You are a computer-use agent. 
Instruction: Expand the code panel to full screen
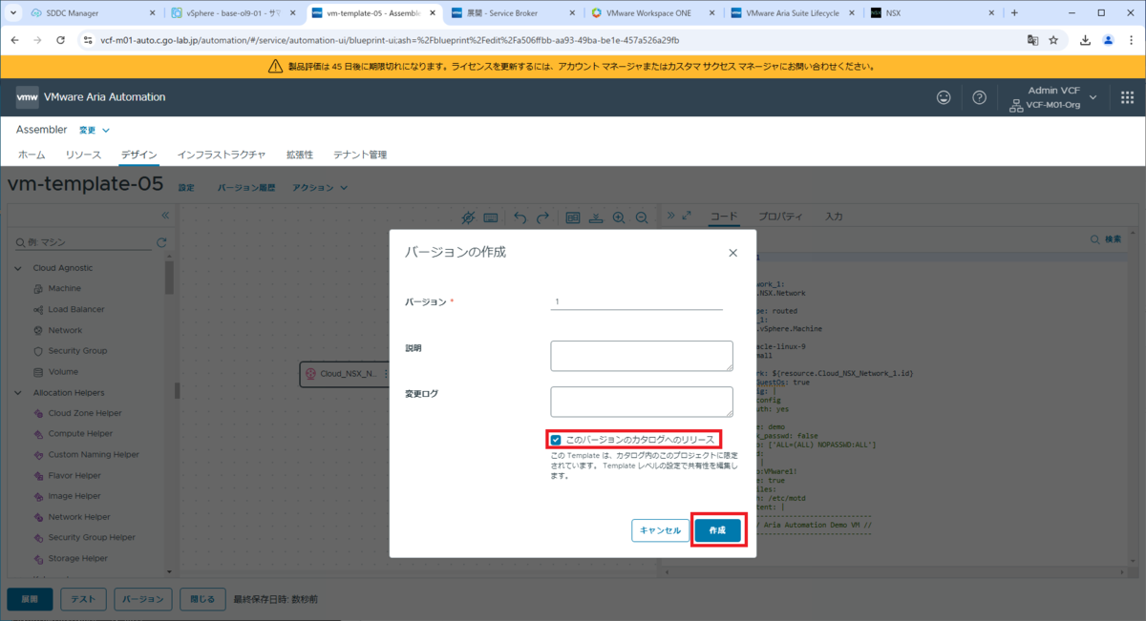pyautogui.click(x=687, y=216)
